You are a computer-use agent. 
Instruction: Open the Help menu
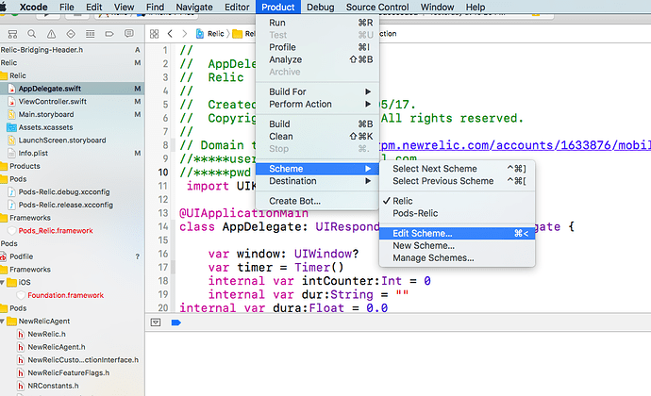475,7
